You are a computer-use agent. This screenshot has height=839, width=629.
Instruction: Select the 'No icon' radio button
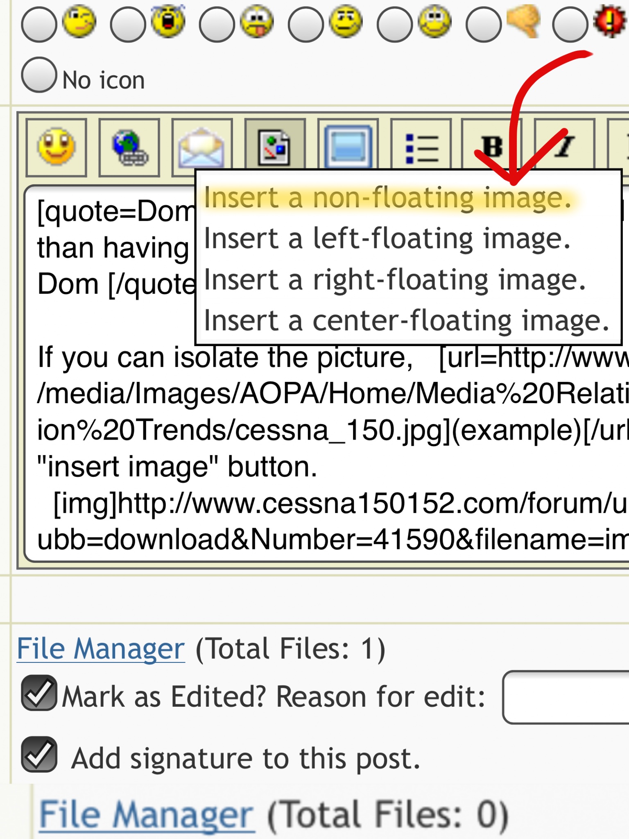point(39,75)
